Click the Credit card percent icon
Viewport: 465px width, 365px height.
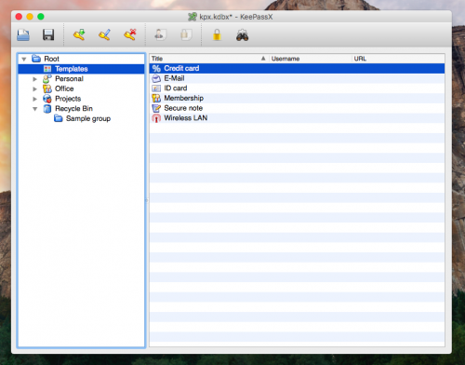(156, 68)
